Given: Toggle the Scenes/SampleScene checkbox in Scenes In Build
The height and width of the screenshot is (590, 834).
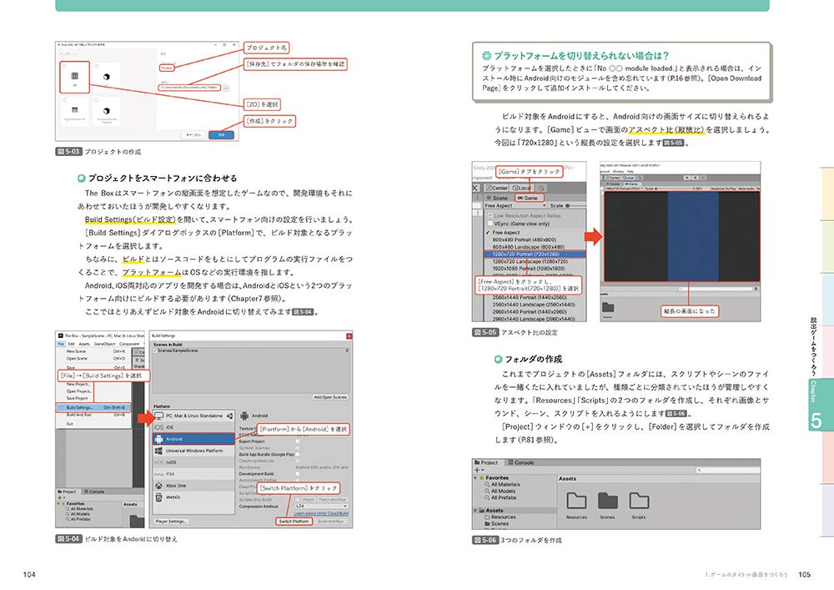Looking at the screenshot, I should pyautogui.click(x=155, y=350).
